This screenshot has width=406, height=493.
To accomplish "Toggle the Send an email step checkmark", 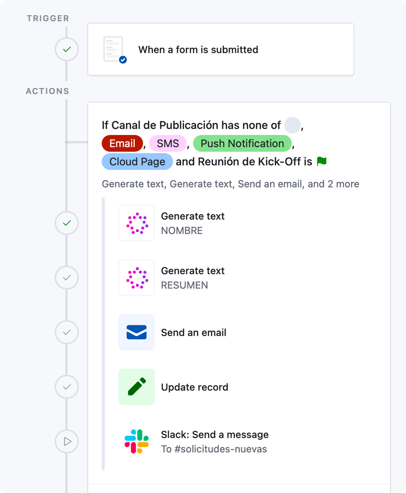I will [x=67, y=332].
